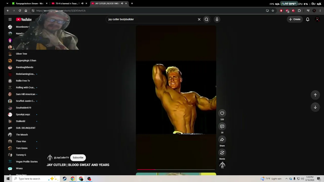Select the JAY CUTLER | BLOOD SWEAT tab
The width and height of the screenshot is (324, 182).
(107, 4)
